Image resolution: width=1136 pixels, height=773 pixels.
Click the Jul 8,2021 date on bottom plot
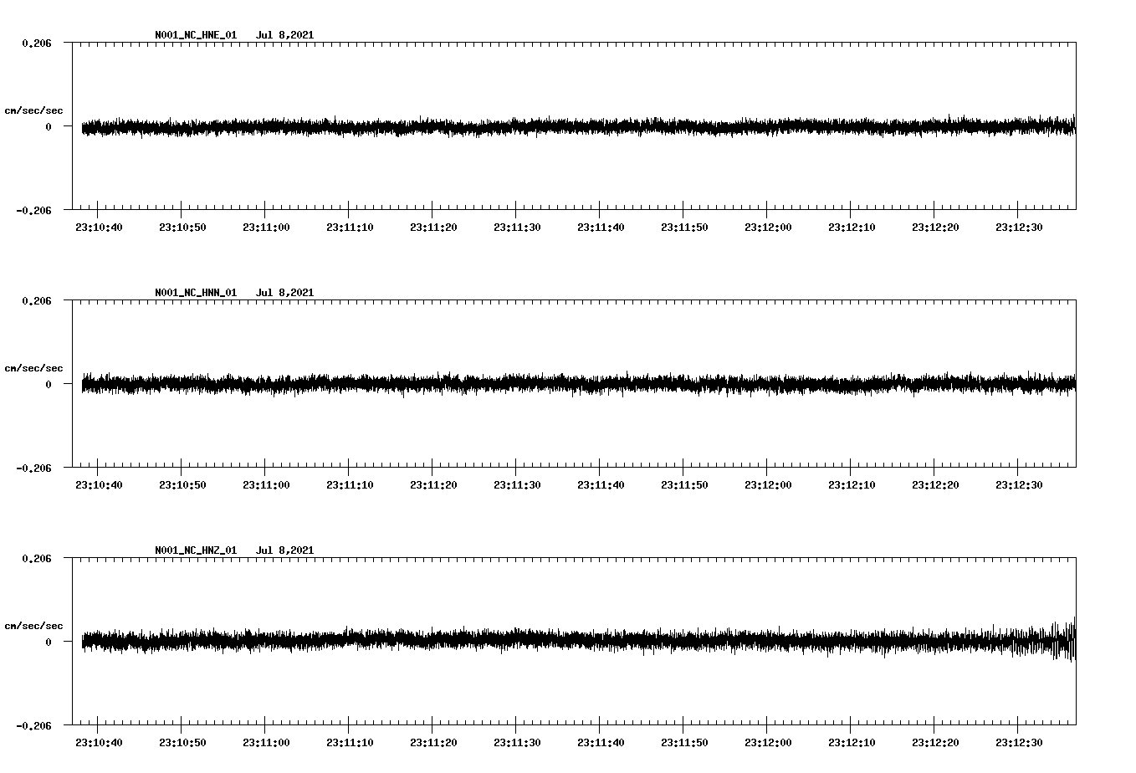(285, 550)
